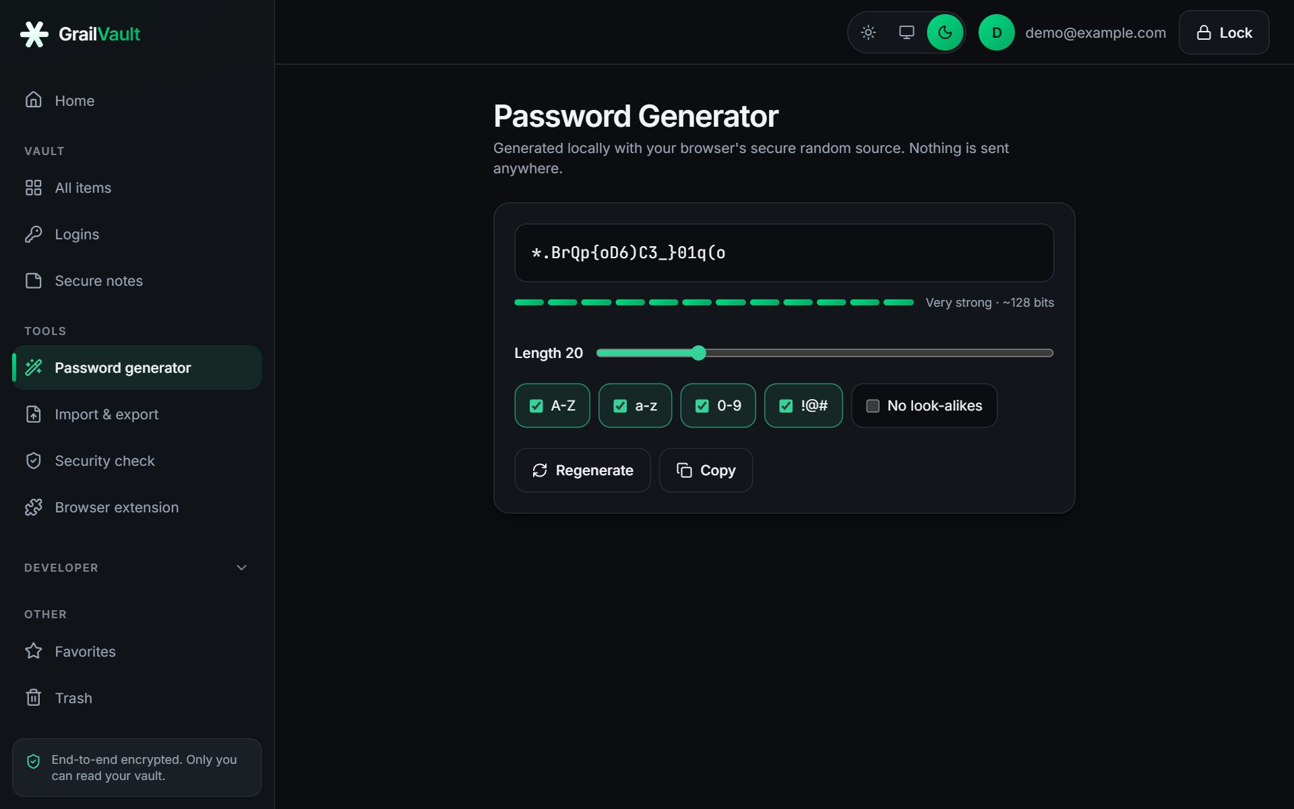This screenshot has height=809, width=1294.
Task: Uncheck the 0-9 digits checkbox
Action: tap(702, 406)
